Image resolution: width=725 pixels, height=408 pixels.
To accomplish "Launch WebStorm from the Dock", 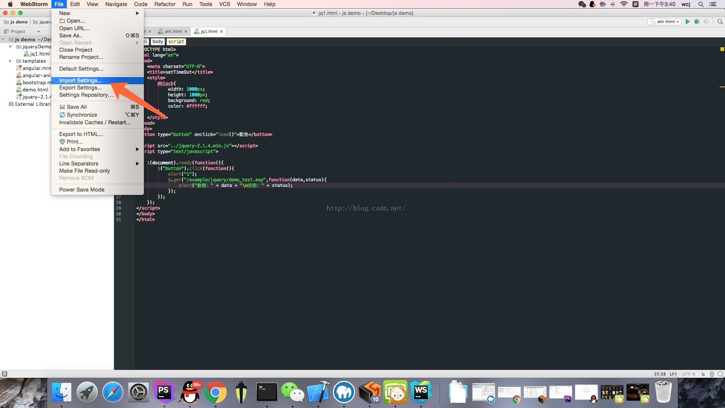I will [x=421, y=393].
